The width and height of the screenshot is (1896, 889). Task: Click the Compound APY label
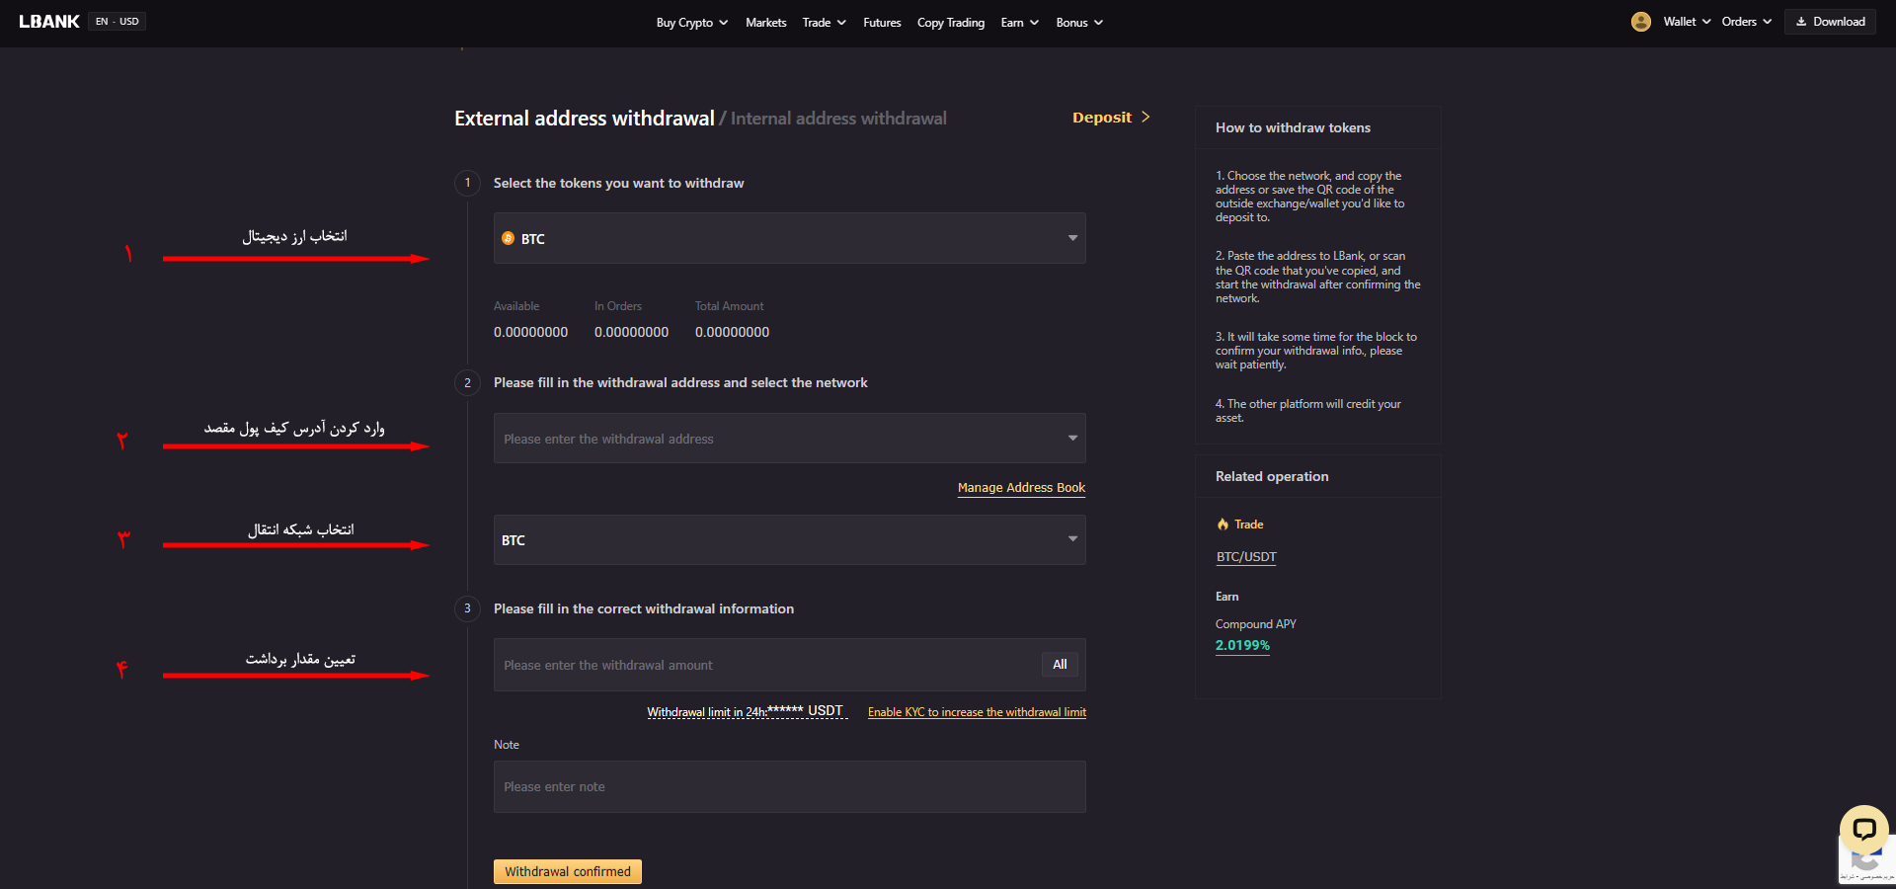coord(1255,624)
